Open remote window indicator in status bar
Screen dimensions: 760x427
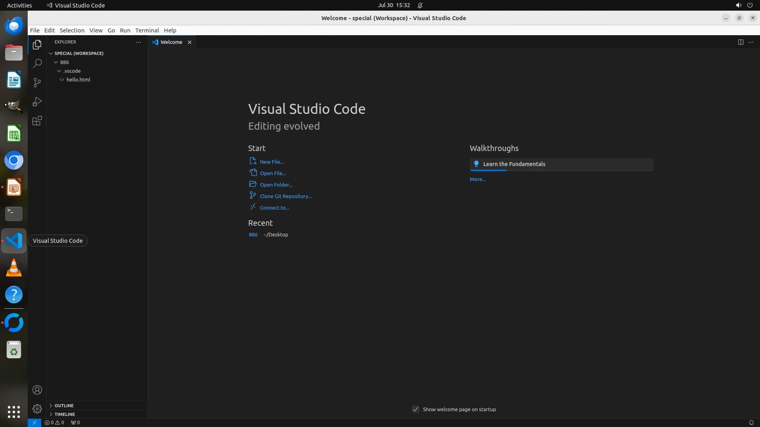(34, 422)
